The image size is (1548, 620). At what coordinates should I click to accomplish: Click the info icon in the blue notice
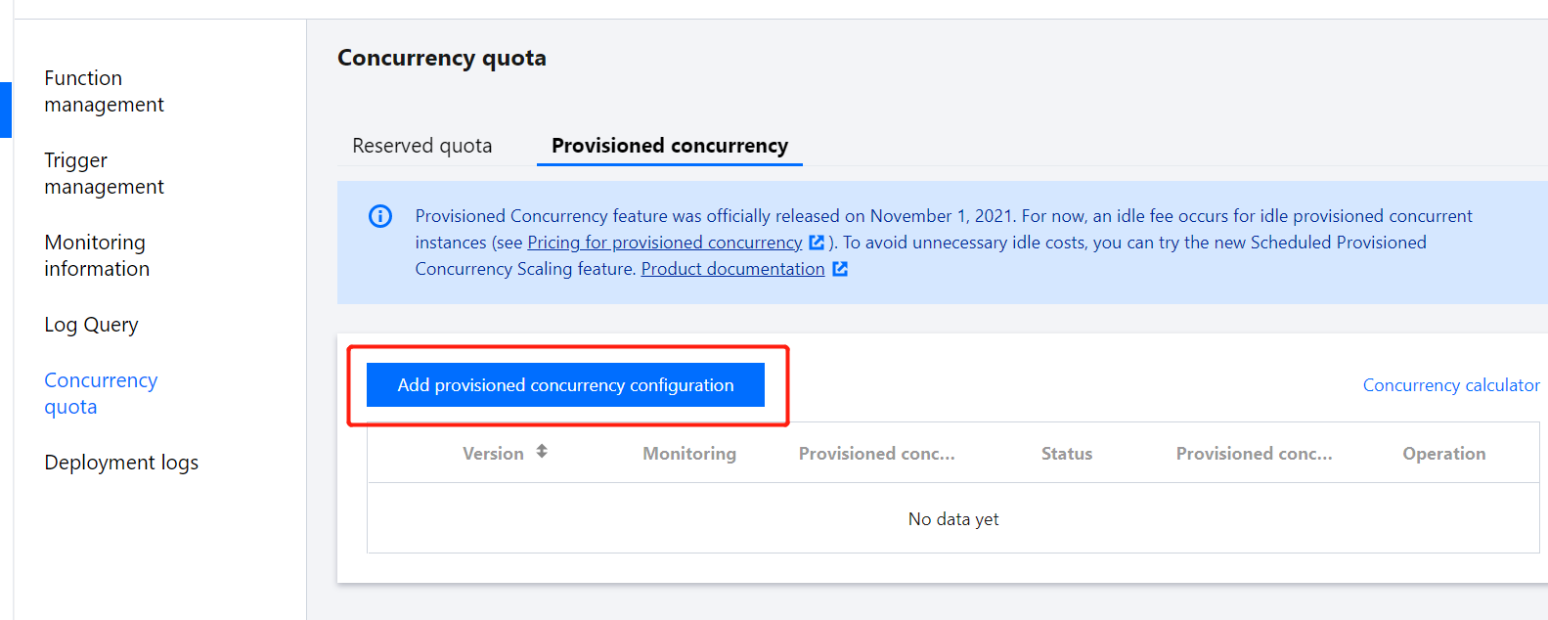point(380,216)
